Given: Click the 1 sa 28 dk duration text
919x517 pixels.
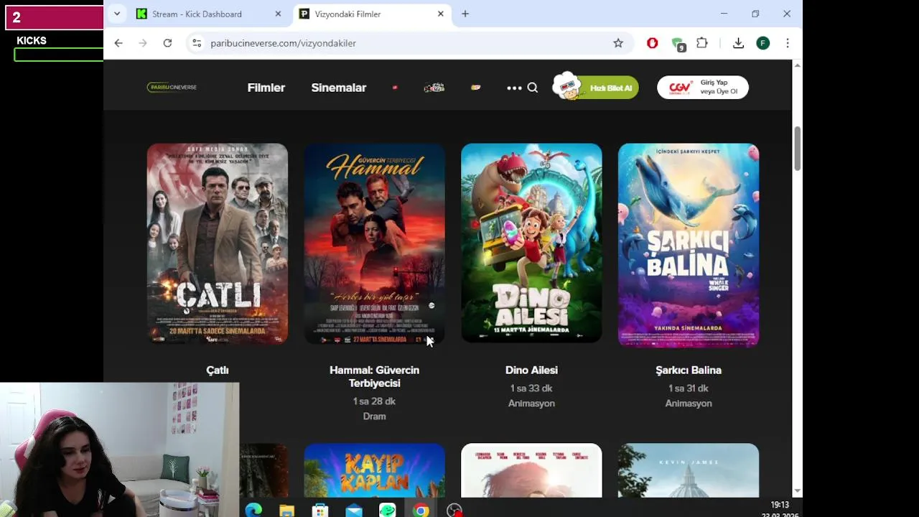Looking at the screenshot, I should [x=374, y=401].
